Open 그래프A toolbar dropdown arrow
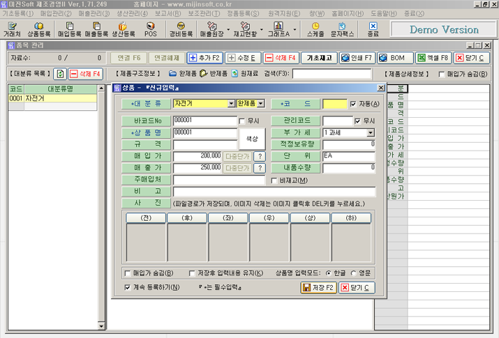The height and width of the screenshot is (338, 499). tap(295, 29)
